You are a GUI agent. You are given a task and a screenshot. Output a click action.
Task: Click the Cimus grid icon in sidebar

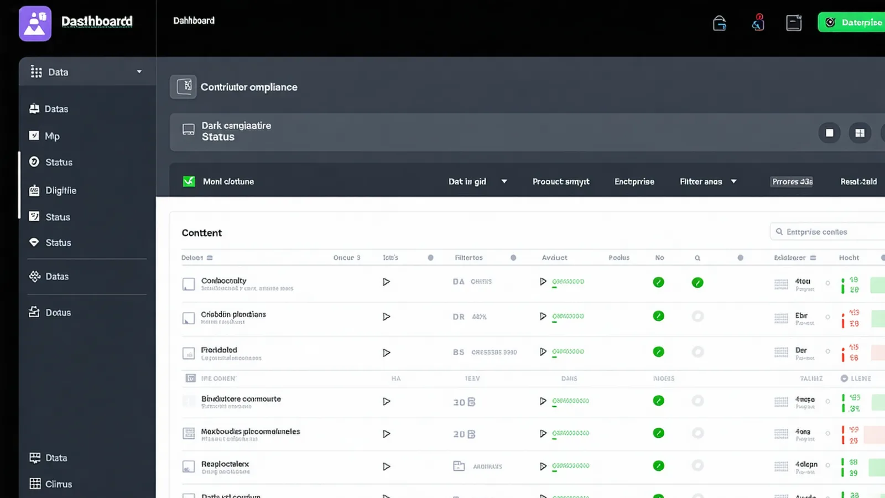point(35,484)
